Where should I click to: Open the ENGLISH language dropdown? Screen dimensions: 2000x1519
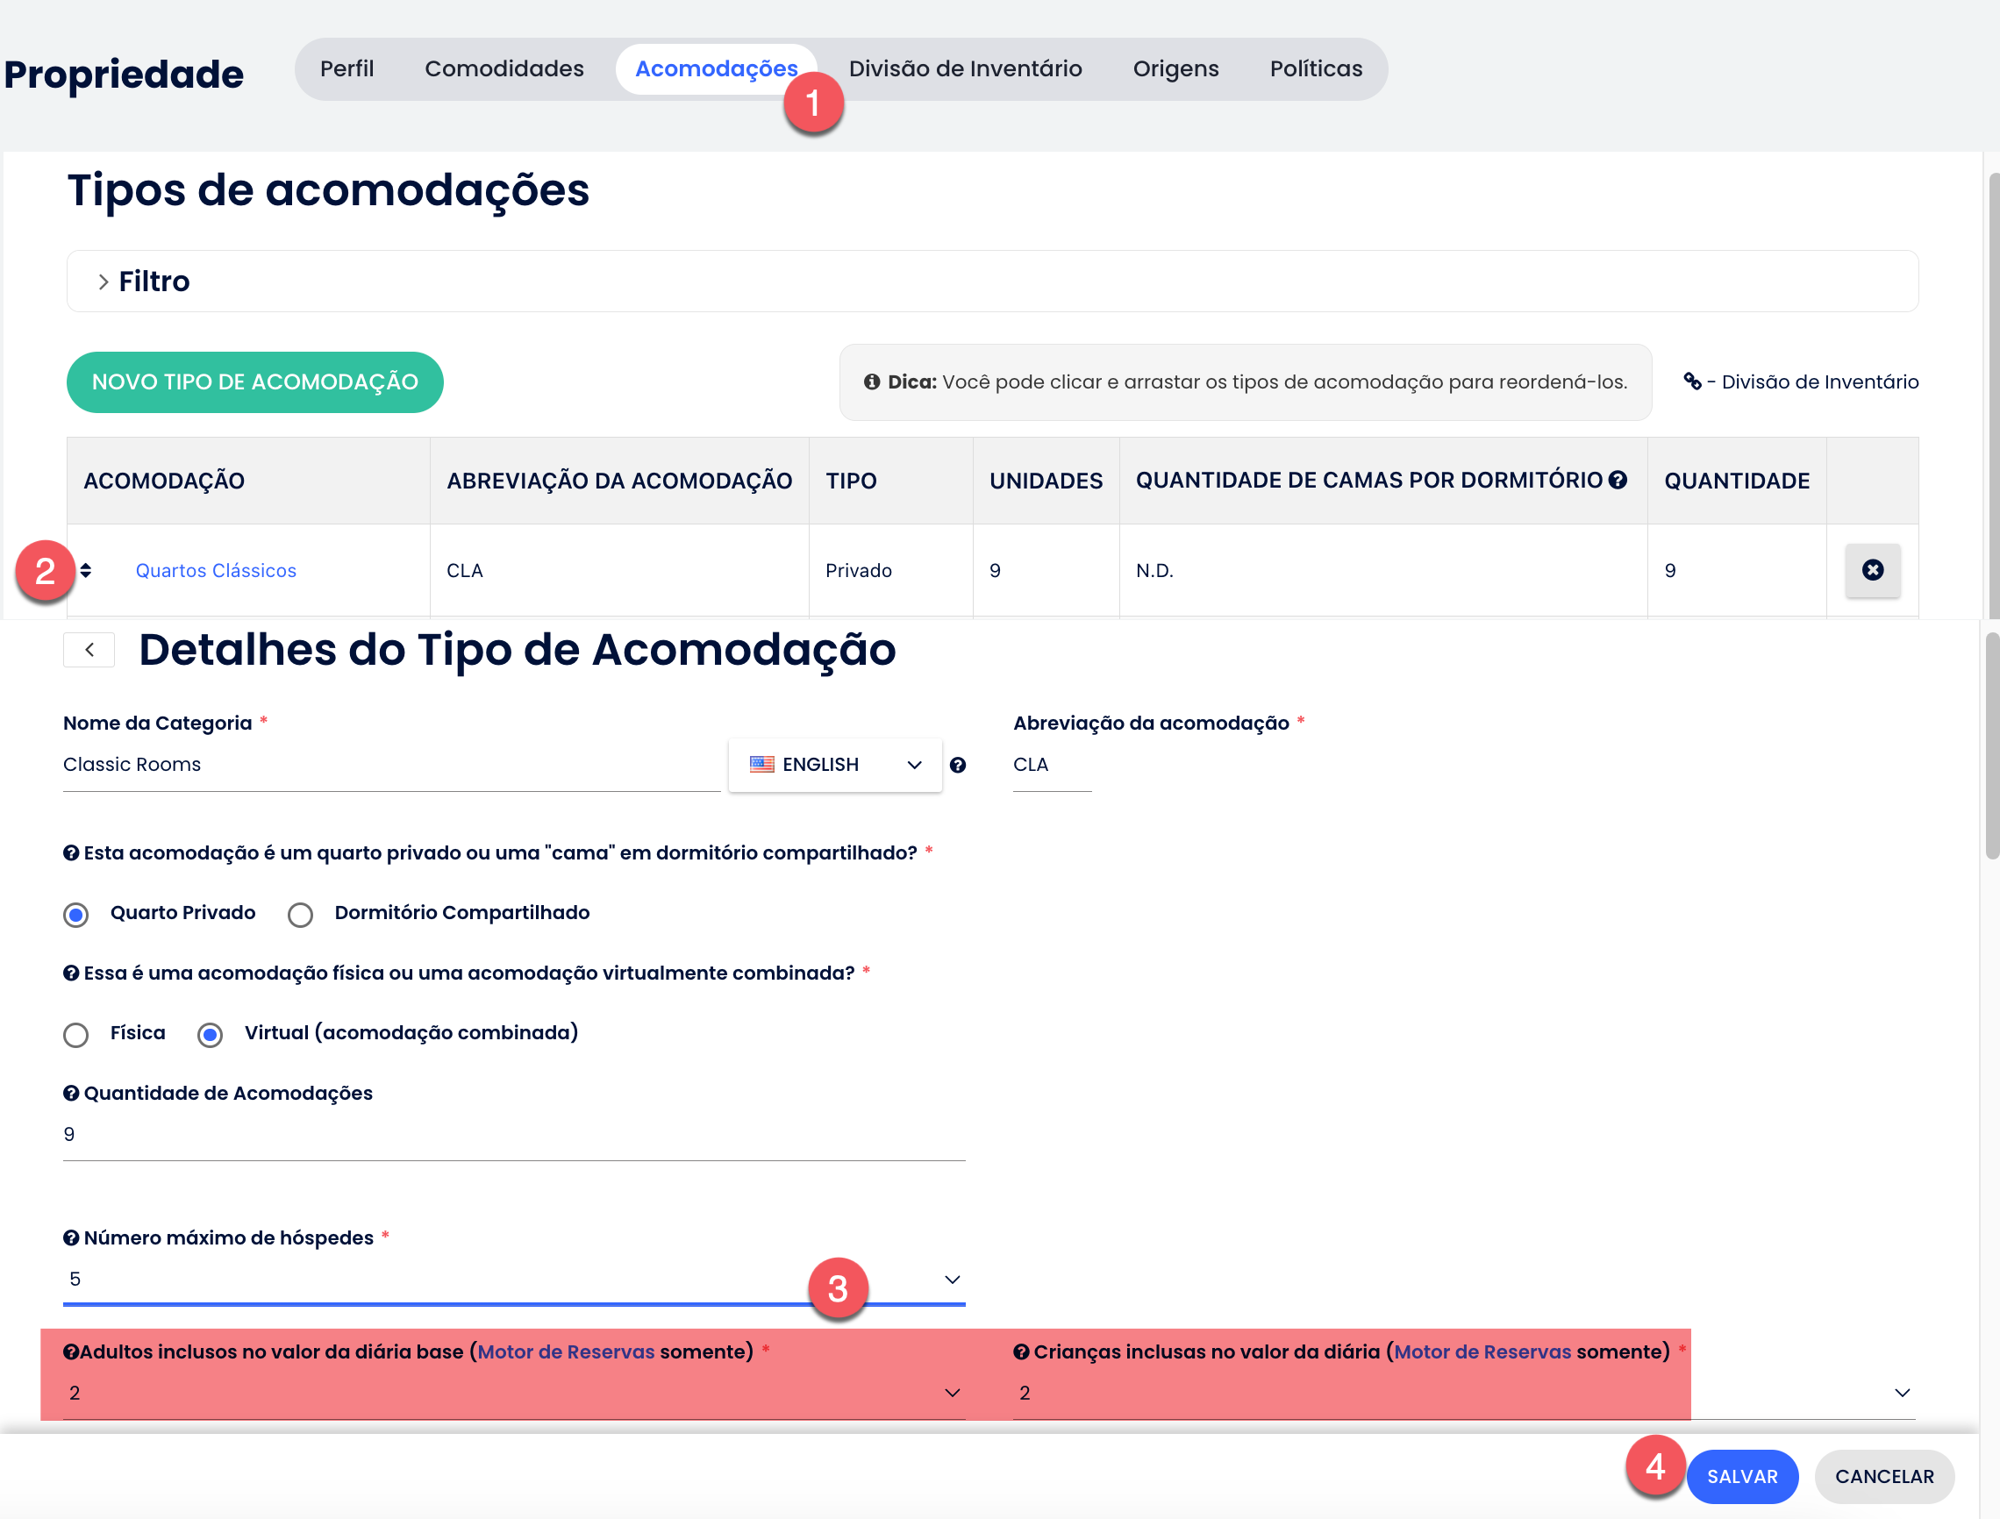click(834, 765)
